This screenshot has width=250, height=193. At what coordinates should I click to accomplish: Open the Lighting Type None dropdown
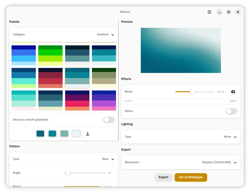[x=181, y=137]
